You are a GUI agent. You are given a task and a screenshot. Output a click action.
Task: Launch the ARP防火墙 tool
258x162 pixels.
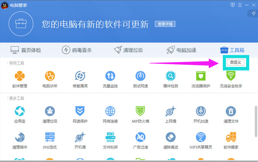pos(140,115)
